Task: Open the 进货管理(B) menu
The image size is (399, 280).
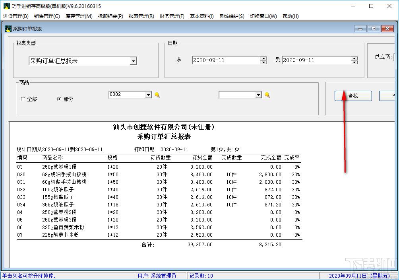Action: tap(16, 16)
